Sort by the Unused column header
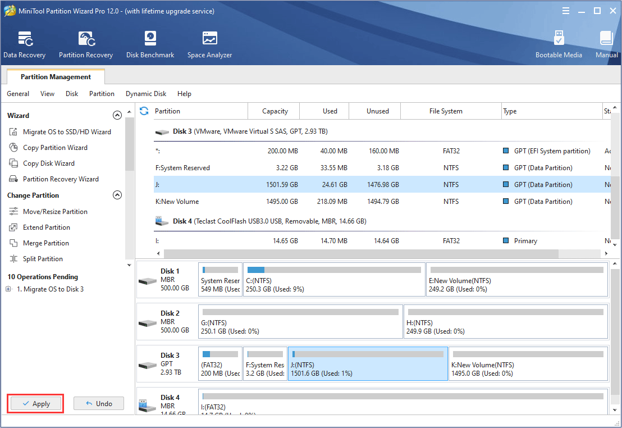622x428 pixels. click(375, 111)
